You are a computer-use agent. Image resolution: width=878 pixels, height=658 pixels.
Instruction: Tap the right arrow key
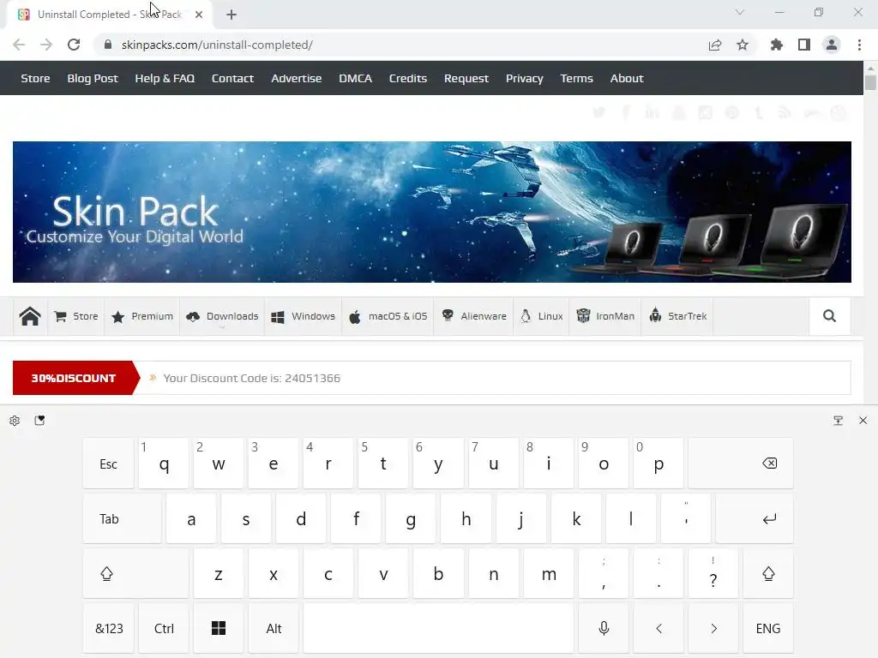click(x=713, y=628)
